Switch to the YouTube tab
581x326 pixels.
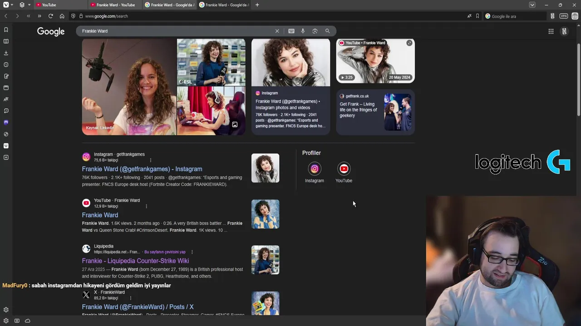click(x=60, y=5)
